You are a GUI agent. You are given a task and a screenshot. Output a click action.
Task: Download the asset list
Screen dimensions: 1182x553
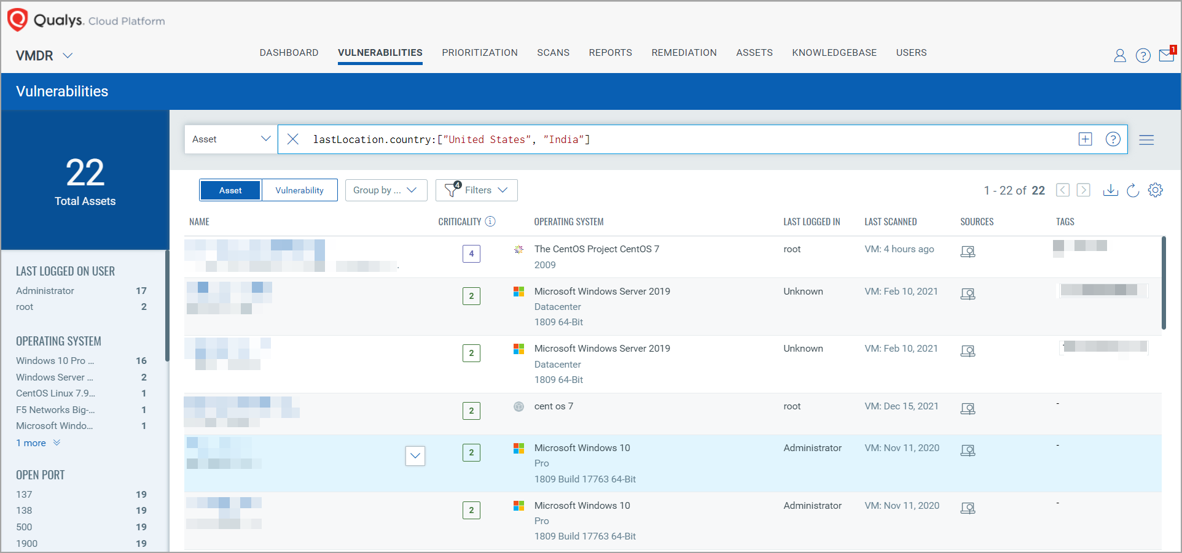click(1111, 190)
